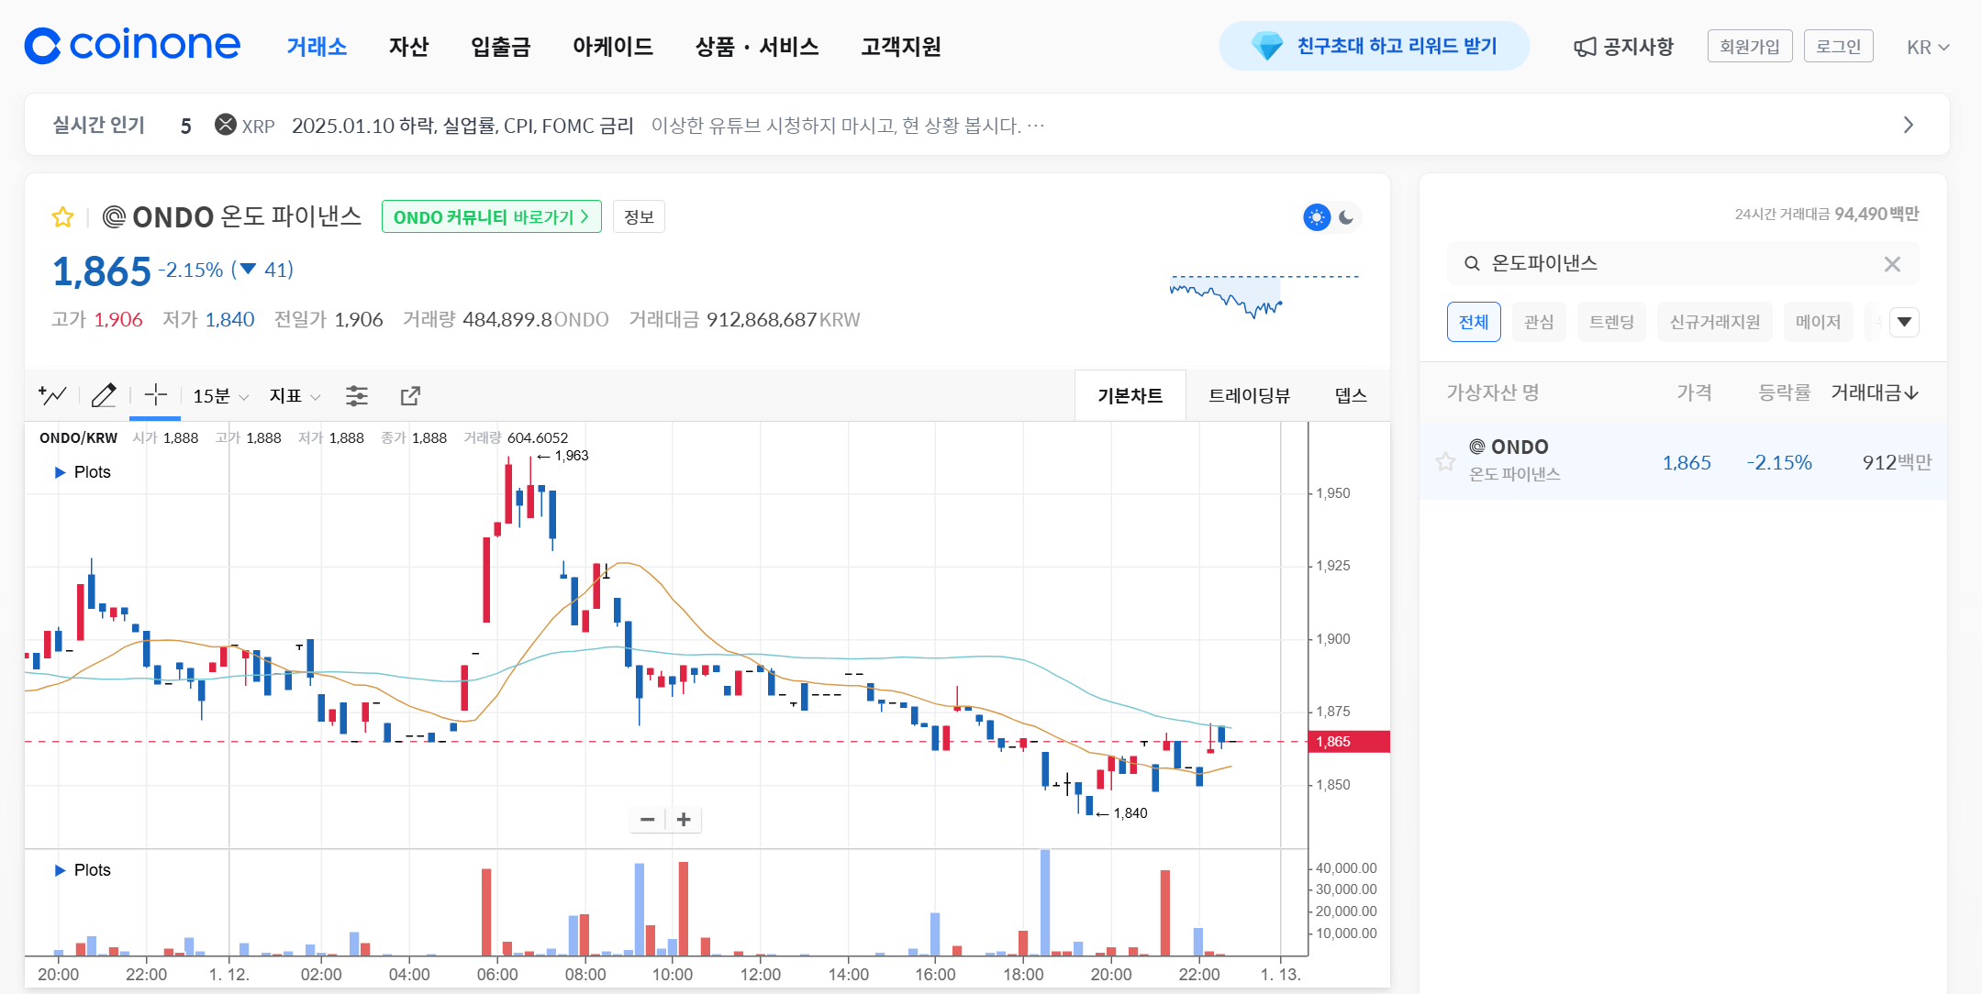
Task: Switch to the 트레이딩뷰 chart tab
Action: click(1248, 394)
